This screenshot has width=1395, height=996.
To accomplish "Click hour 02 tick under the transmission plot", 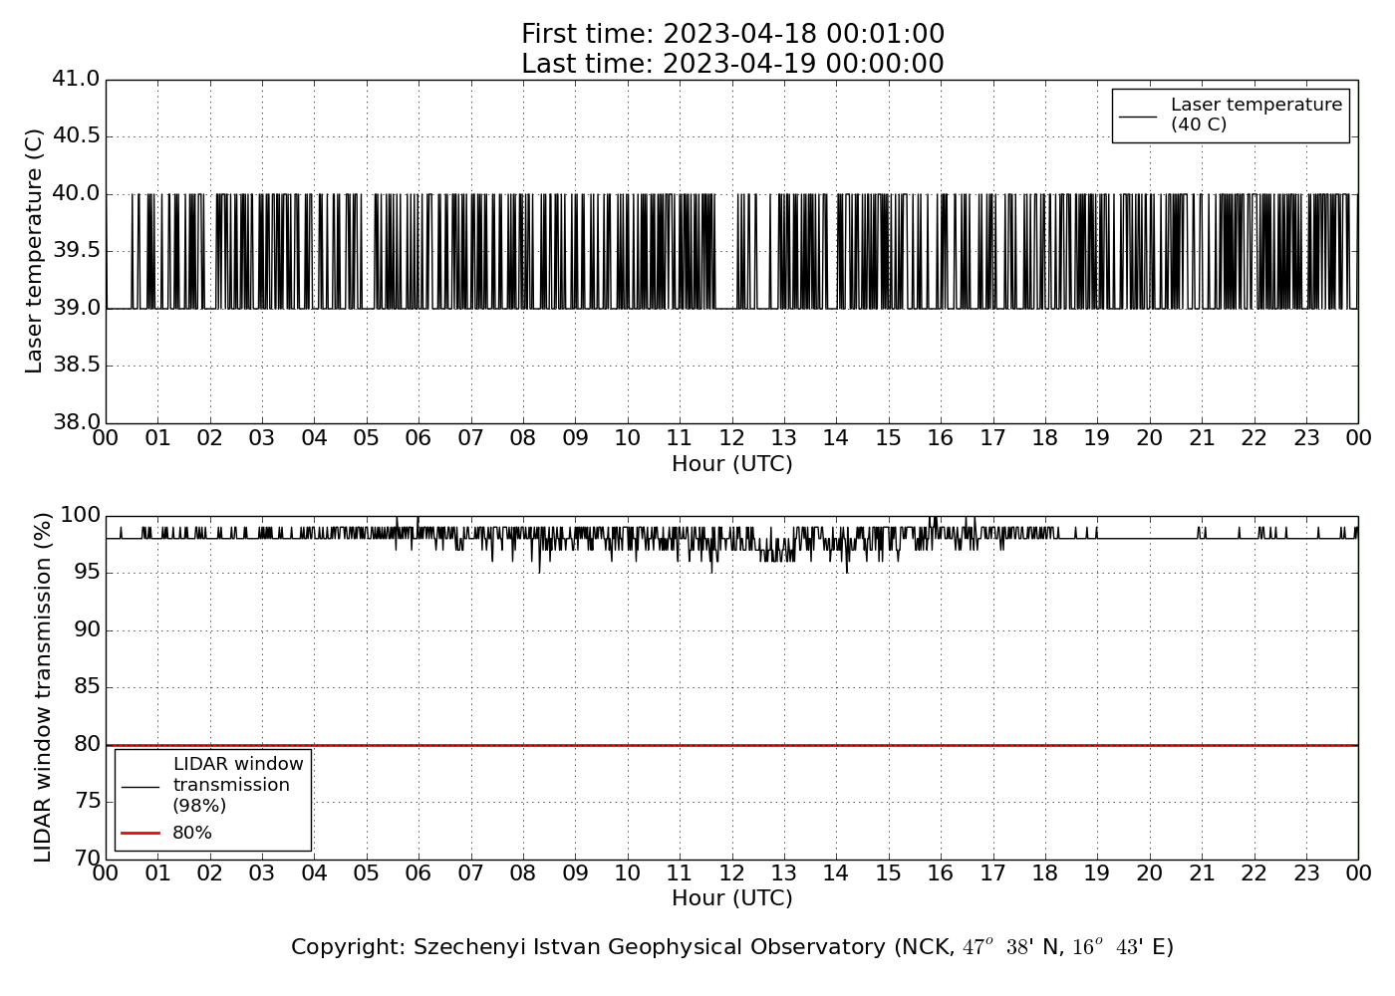I will (210, 873).
